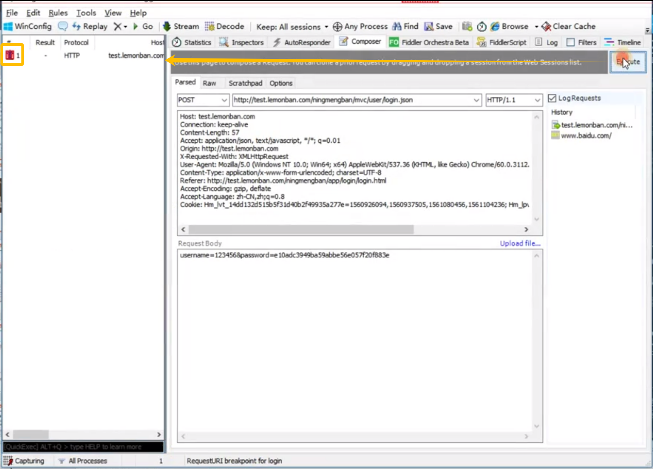The width and height of the screenshot is (653, 469).
Task: Click the Execute button
Action: [628, 62]
